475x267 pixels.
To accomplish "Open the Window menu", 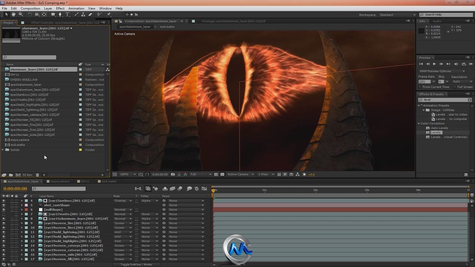I will 105,8.
